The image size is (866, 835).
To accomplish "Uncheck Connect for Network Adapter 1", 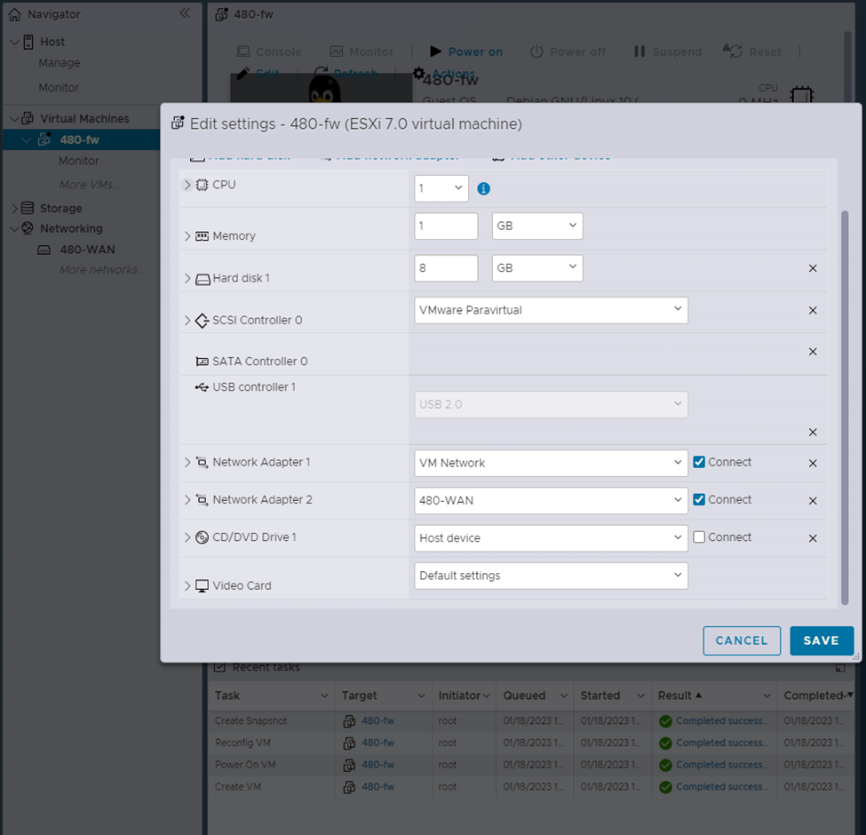I will pos(699,462).
